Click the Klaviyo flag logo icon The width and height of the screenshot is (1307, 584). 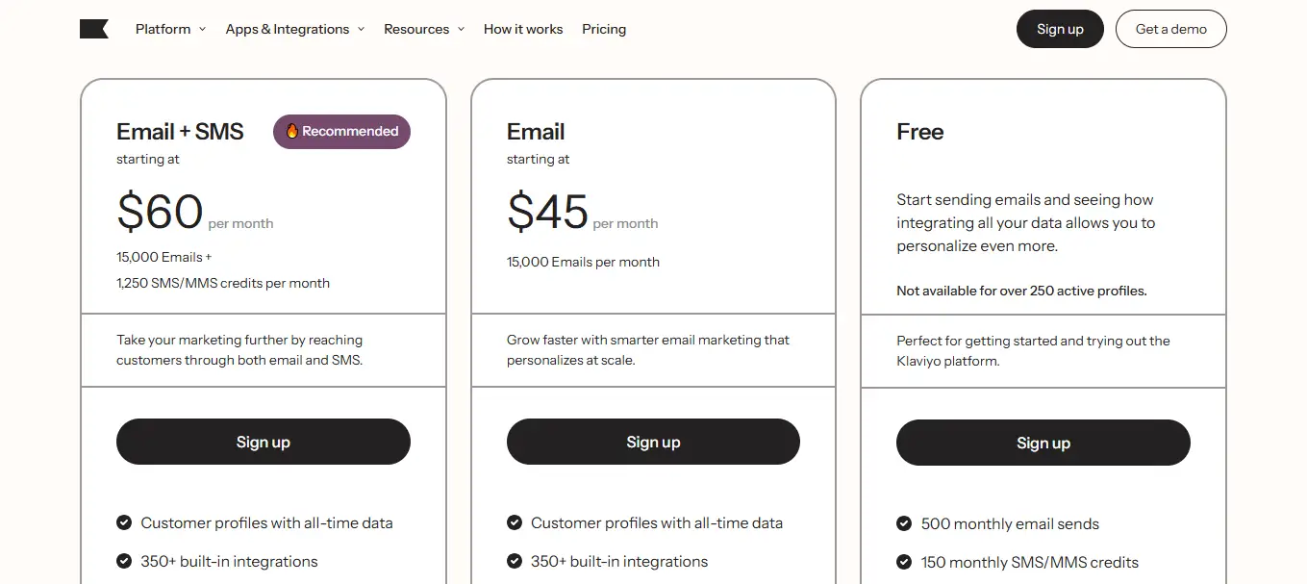click(93, 29)
